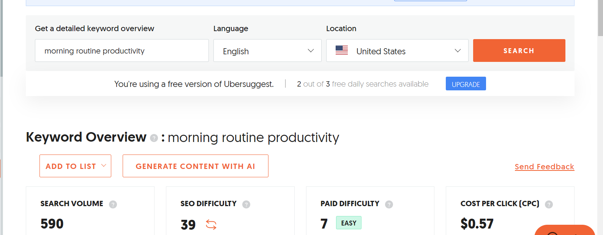Click the SEARCH VOLUME help icon
603x235 pixels.
coord(113,204)
